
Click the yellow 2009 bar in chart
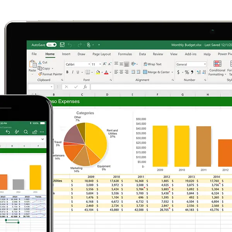click(x=160, y=146)
